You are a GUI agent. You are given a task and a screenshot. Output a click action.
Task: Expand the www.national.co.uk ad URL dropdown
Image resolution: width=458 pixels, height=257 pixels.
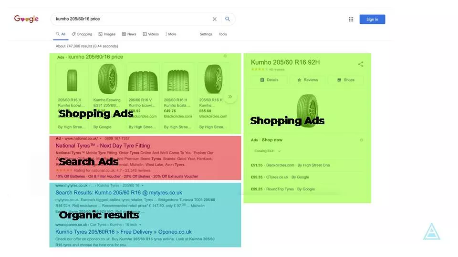(101, 138)
